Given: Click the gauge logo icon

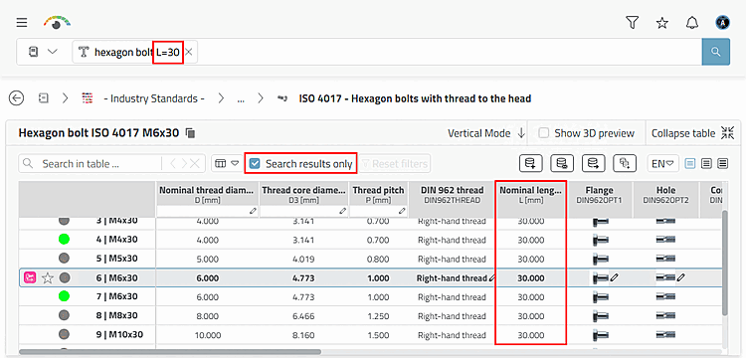Looking at the screenshot, I should [57, 22].
